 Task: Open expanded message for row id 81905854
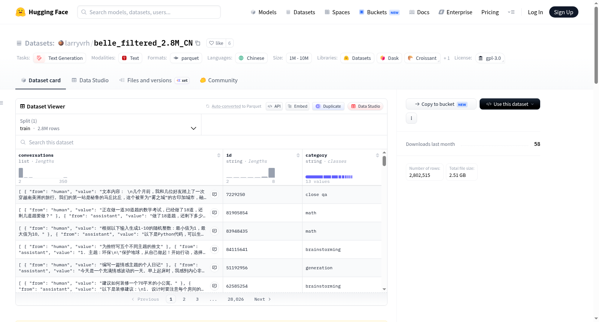coord(215,213)
